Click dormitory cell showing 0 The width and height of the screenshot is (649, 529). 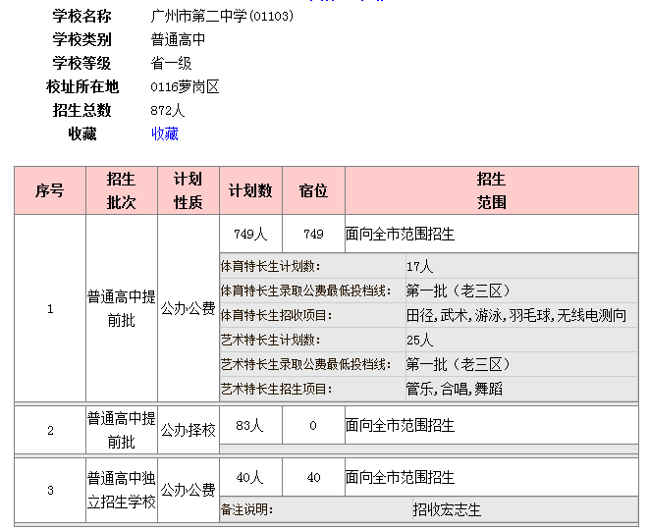point(313,425)
